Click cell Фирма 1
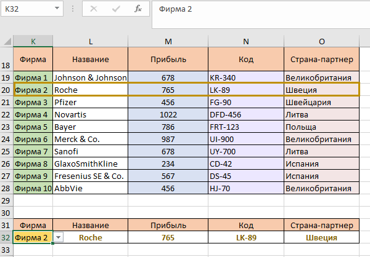 pos(33,77)
